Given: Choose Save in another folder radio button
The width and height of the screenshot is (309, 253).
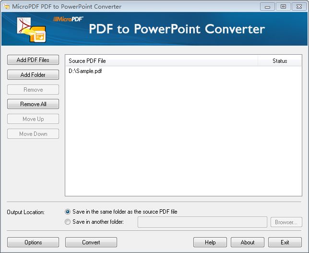Looking at the screenshot, I should [68, 222].
